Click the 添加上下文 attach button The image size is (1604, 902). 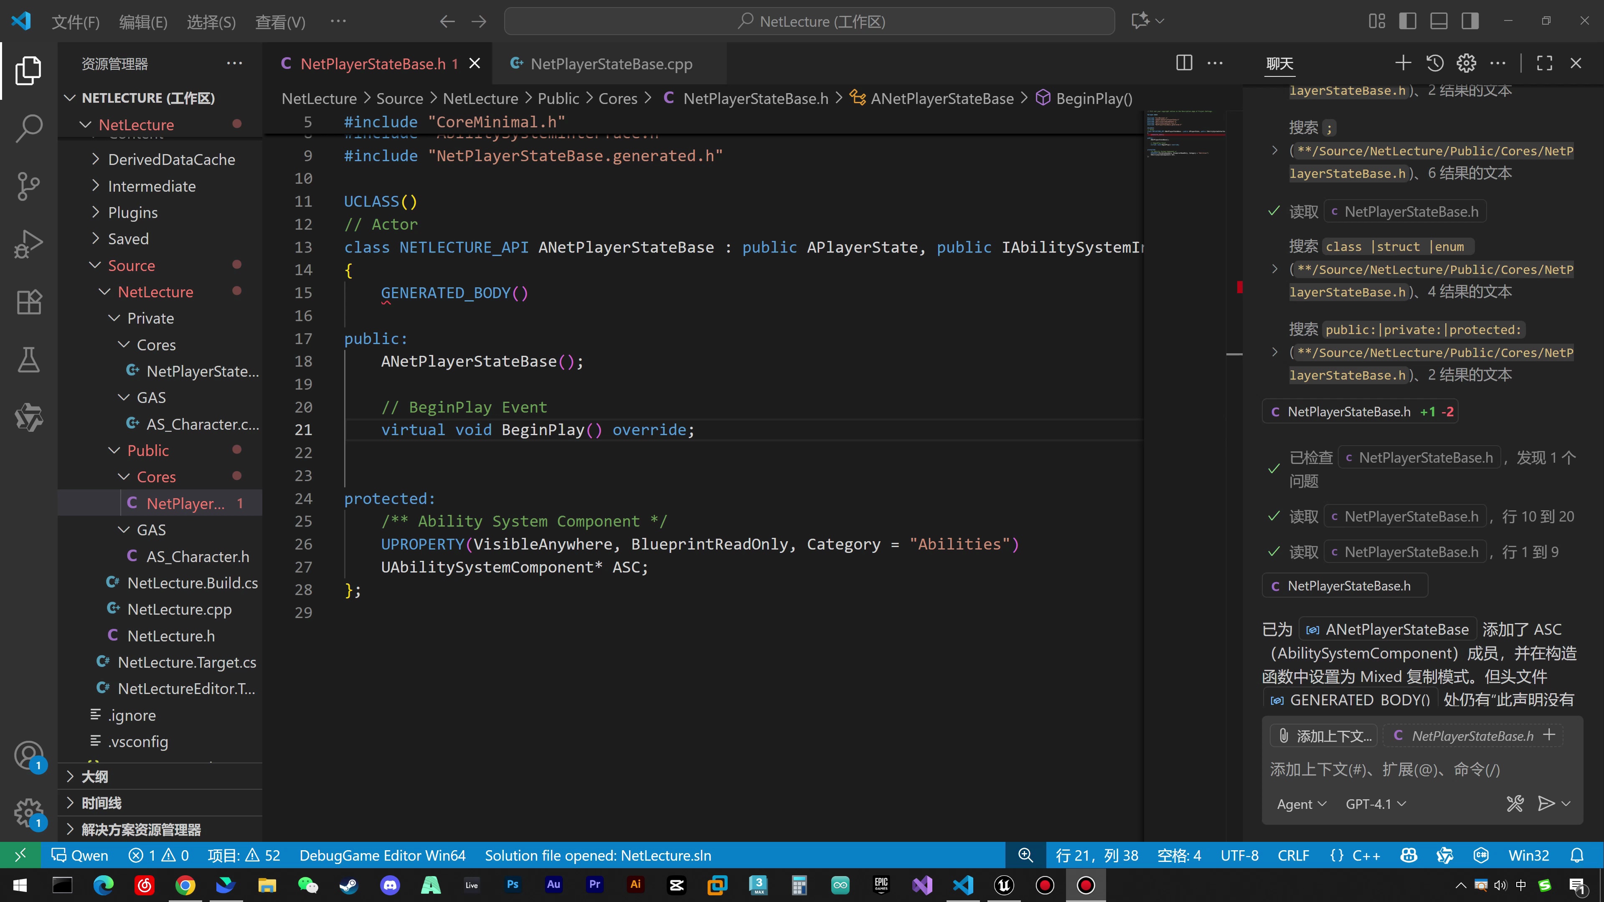pos(1324,736)
